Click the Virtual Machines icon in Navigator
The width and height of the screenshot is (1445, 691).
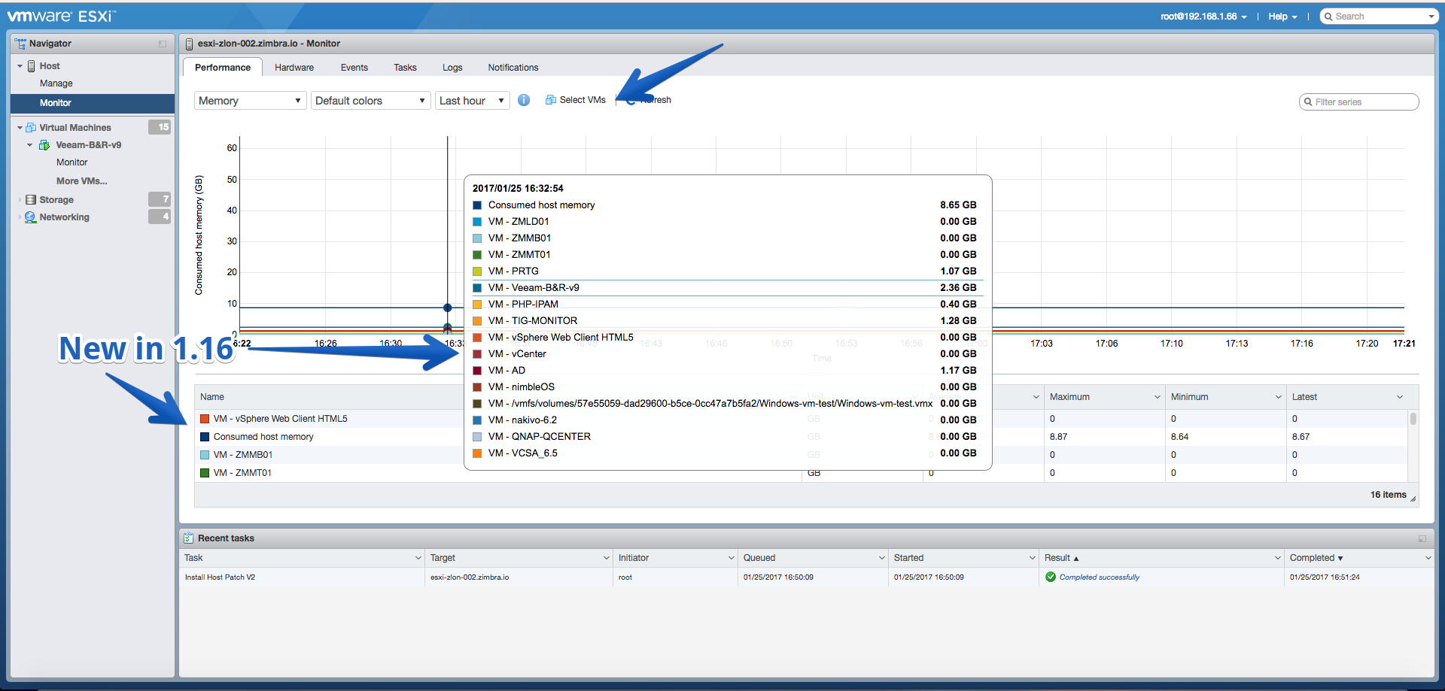tap(31, 128)
